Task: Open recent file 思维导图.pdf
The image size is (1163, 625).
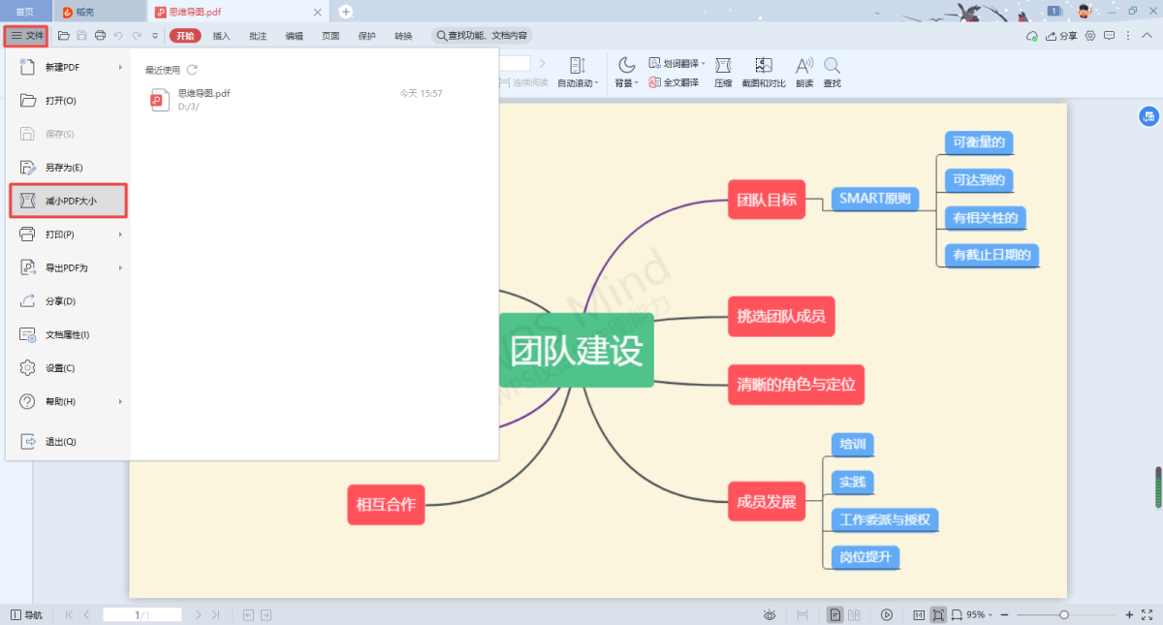Action: click(204, 94)
